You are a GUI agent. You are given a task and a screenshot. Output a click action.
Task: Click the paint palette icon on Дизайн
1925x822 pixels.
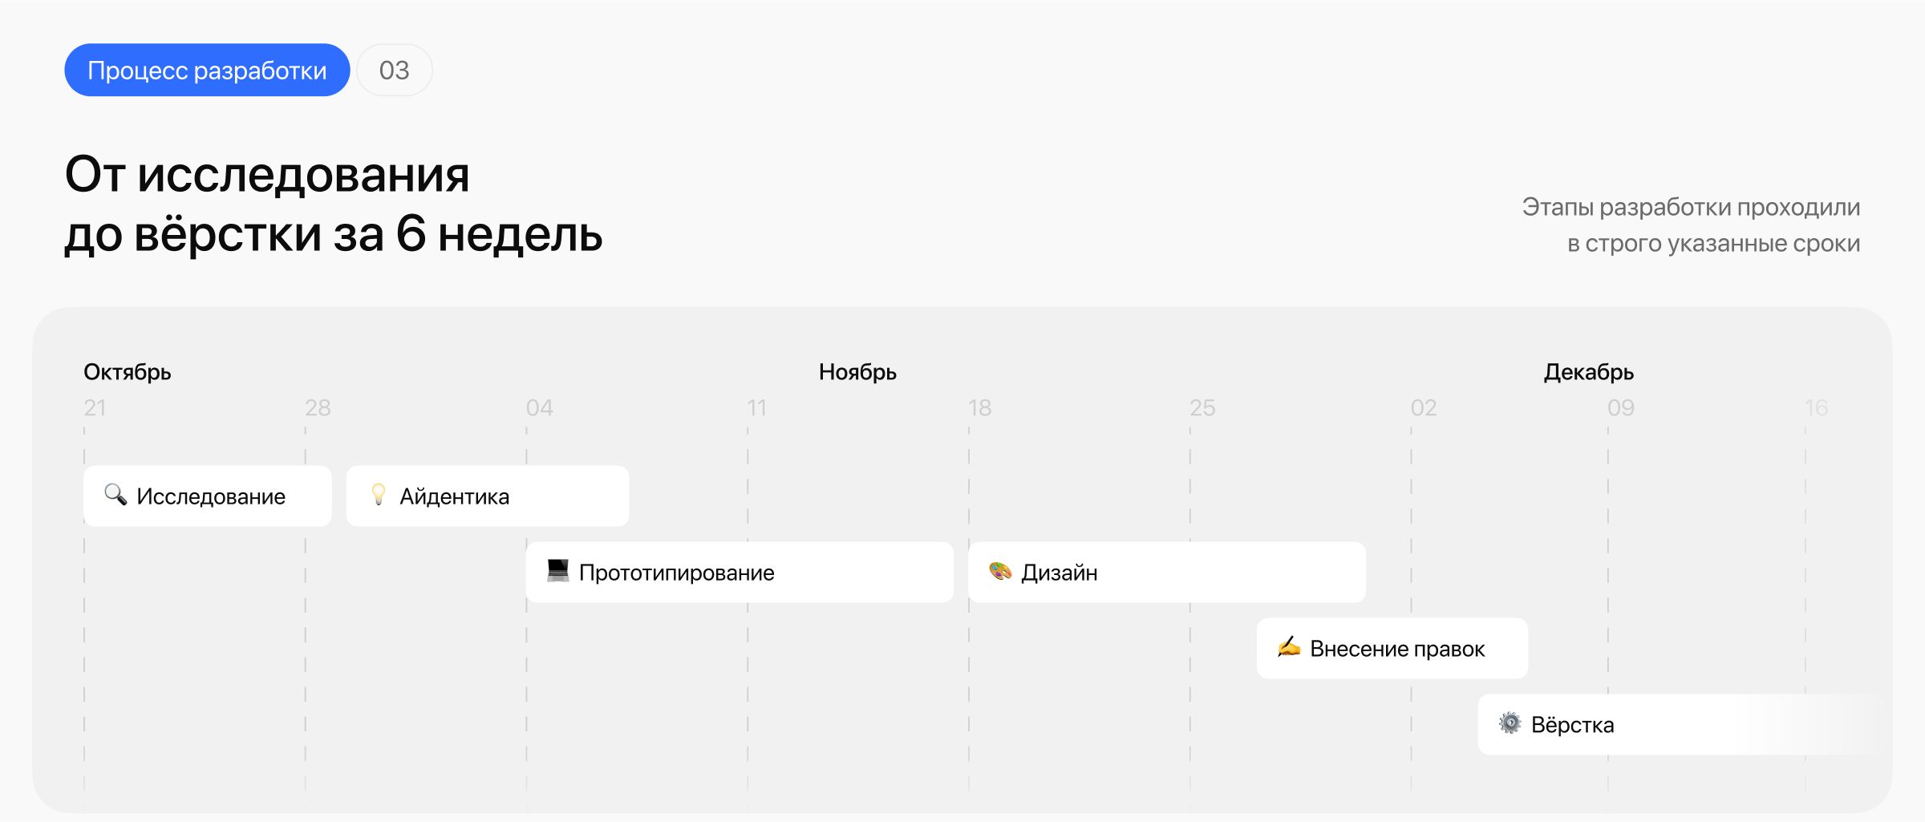pos(999,571)
